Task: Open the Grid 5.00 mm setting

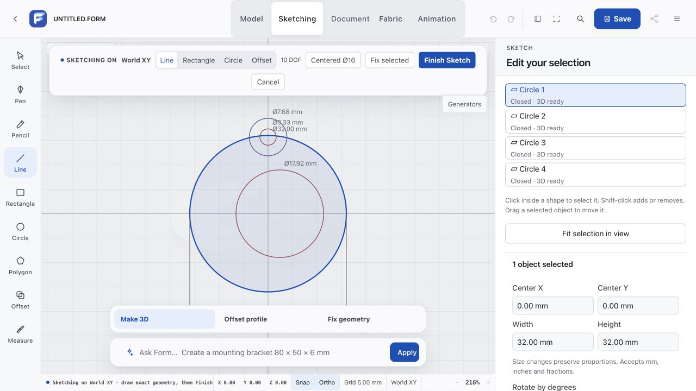Action: point(363,382)
